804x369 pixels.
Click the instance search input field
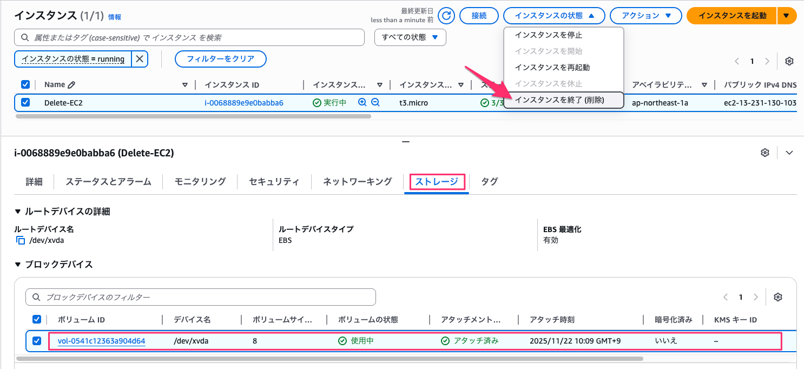(189, 37)
